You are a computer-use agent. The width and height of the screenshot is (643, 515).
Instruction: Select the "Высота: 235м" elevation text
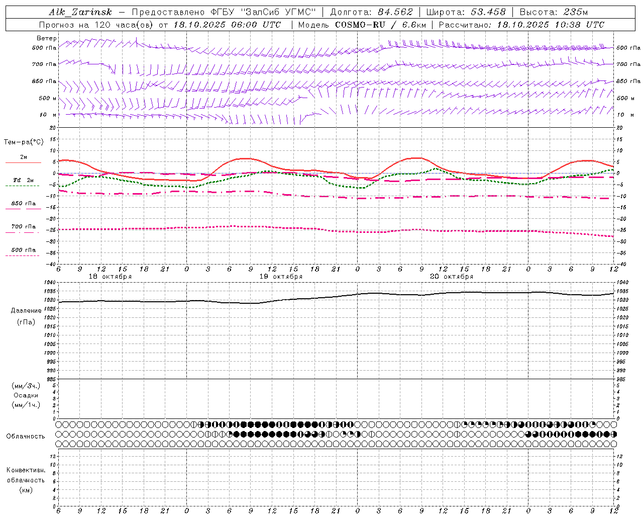554,12
